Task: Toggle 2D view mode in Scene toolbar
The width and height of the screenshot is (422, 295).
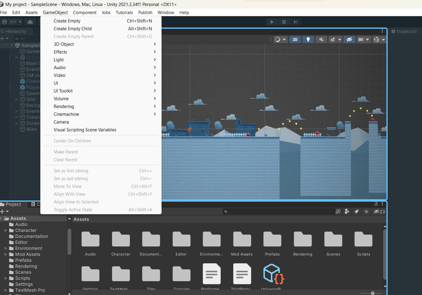Action: [x=295, y=39]
